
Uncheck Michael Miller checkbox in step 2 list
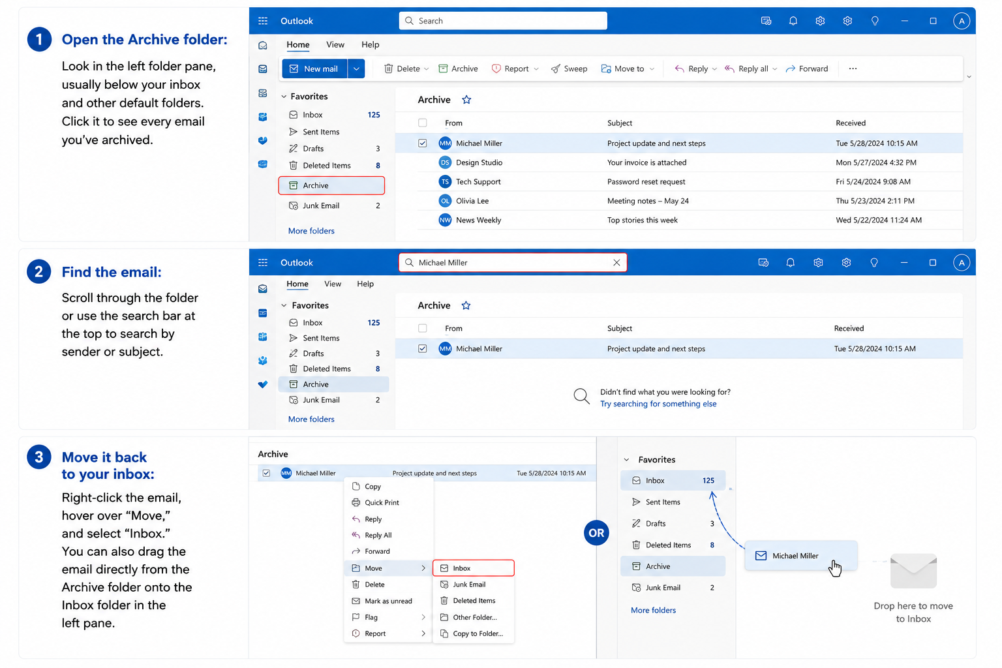(423, 348)
